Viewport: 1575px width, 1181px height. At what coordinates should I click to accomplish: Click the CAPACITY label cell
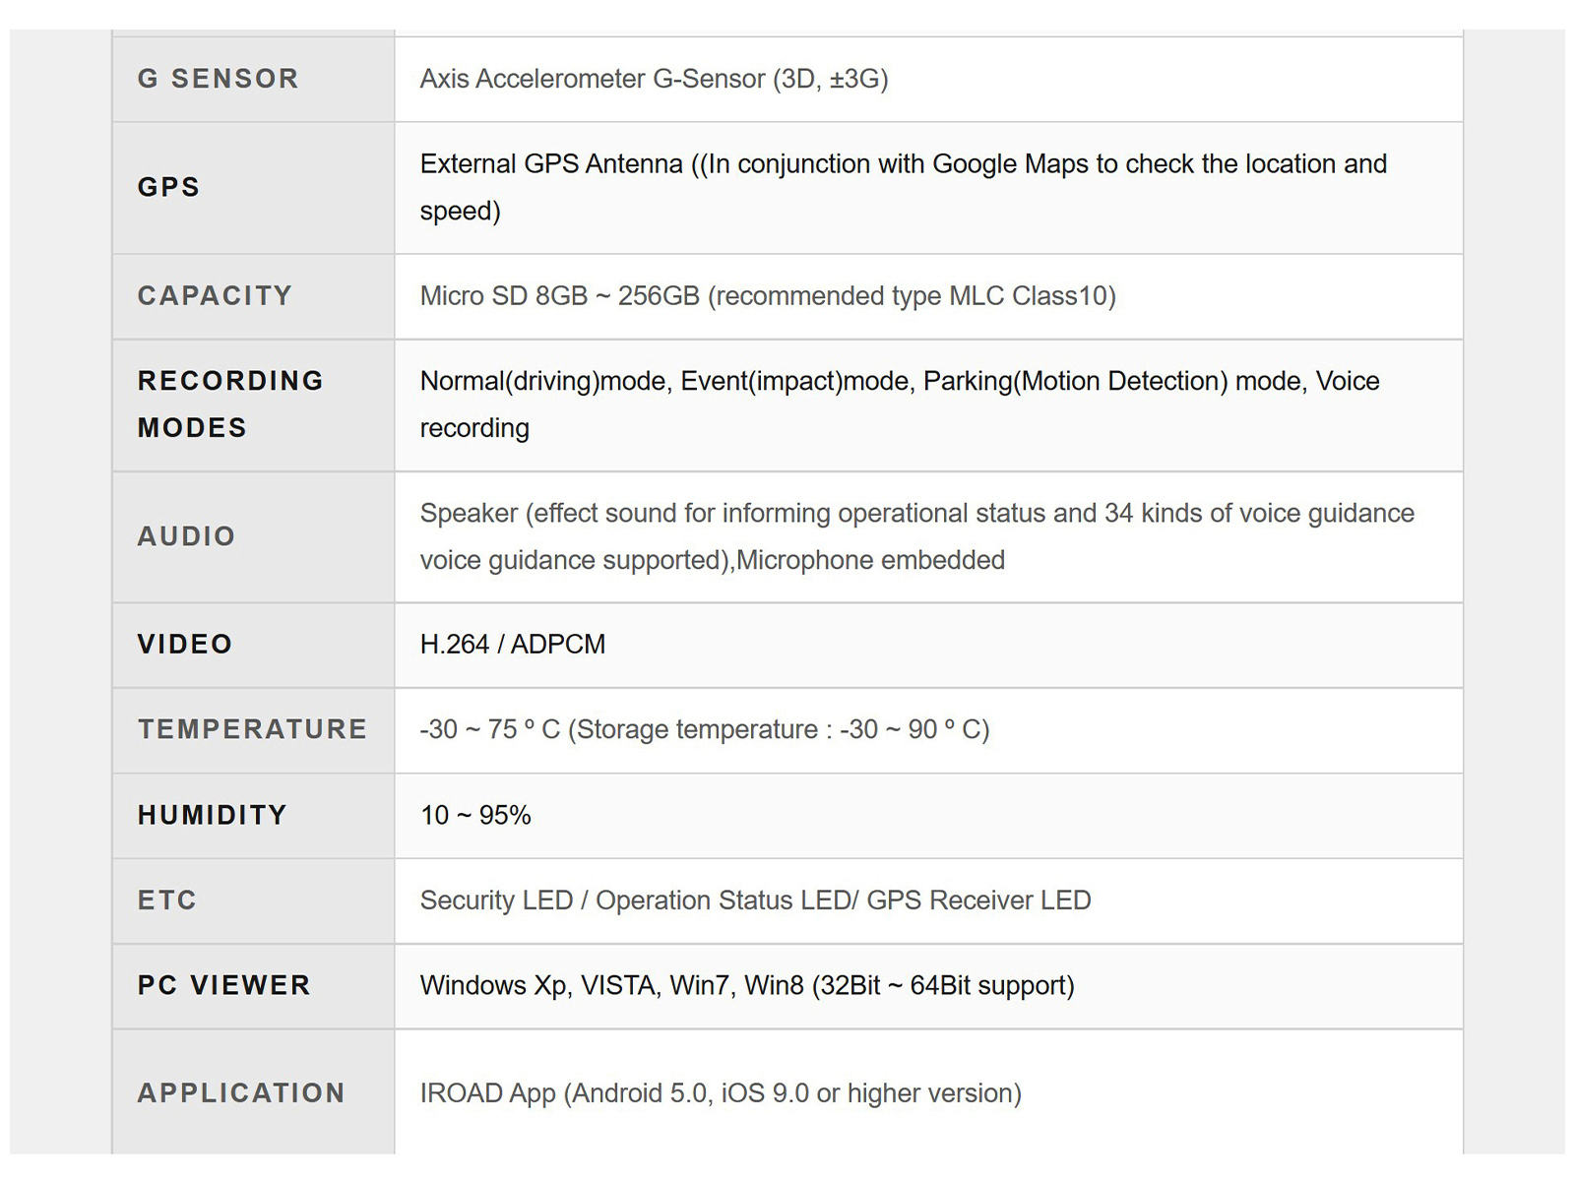[215, 295]
